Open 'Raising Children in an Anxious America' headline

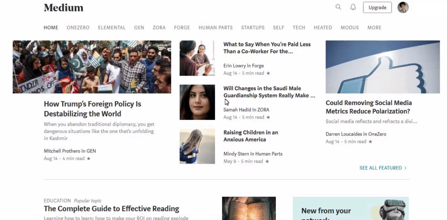point(251,136)
